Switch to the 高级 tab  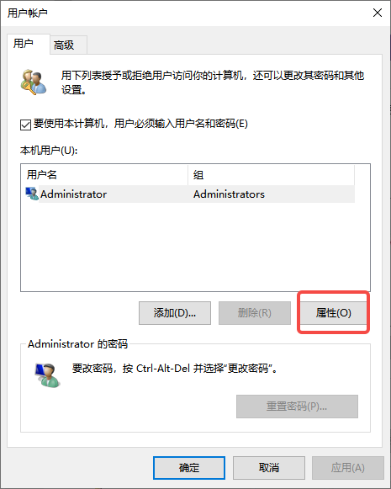[x=64, y=45]
